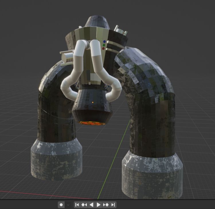
Task: Jump to the start frame
Action: point(77,205)
